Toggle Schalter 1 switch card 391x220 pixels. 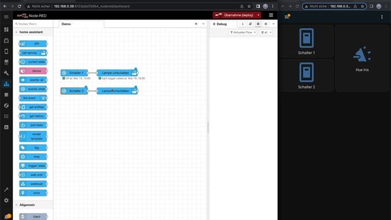point(307,42)
